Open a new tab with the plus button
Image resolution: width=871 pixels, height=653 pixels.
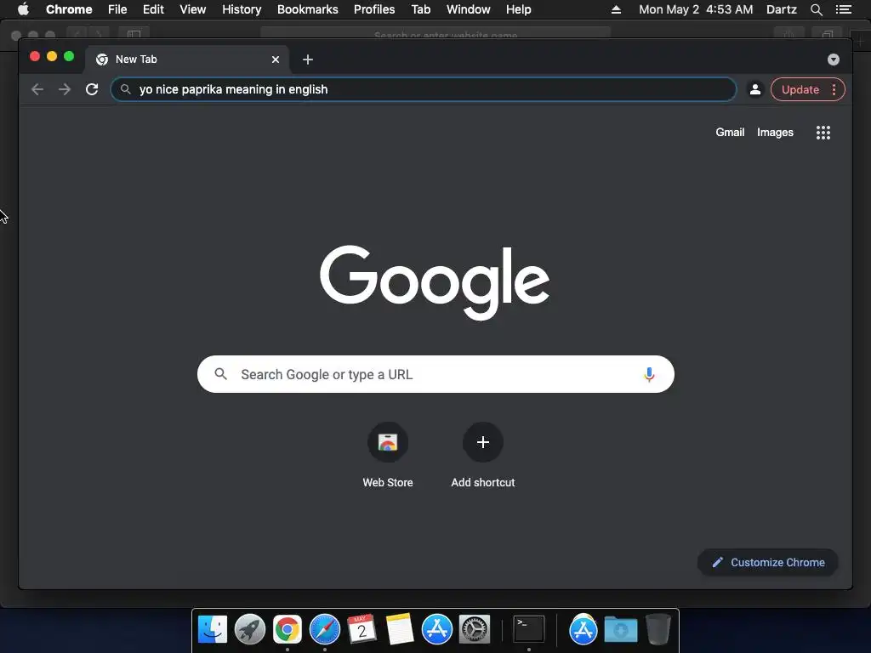click(x=308, y=60)
